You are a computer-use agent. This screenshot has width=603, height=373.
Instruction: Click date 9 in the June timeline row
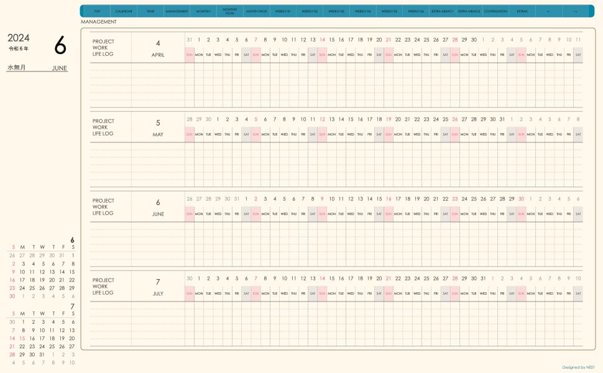pyautogui.click(x=322, y=199)
